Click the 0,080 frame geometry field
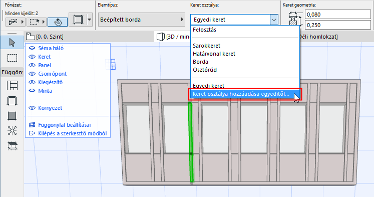The height and width of the screenshot is (197, 374). [x=338, y=15]
